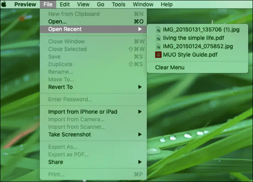
Task: Open the Window menu
Action: pyautogui.click(x=142, y=4)
